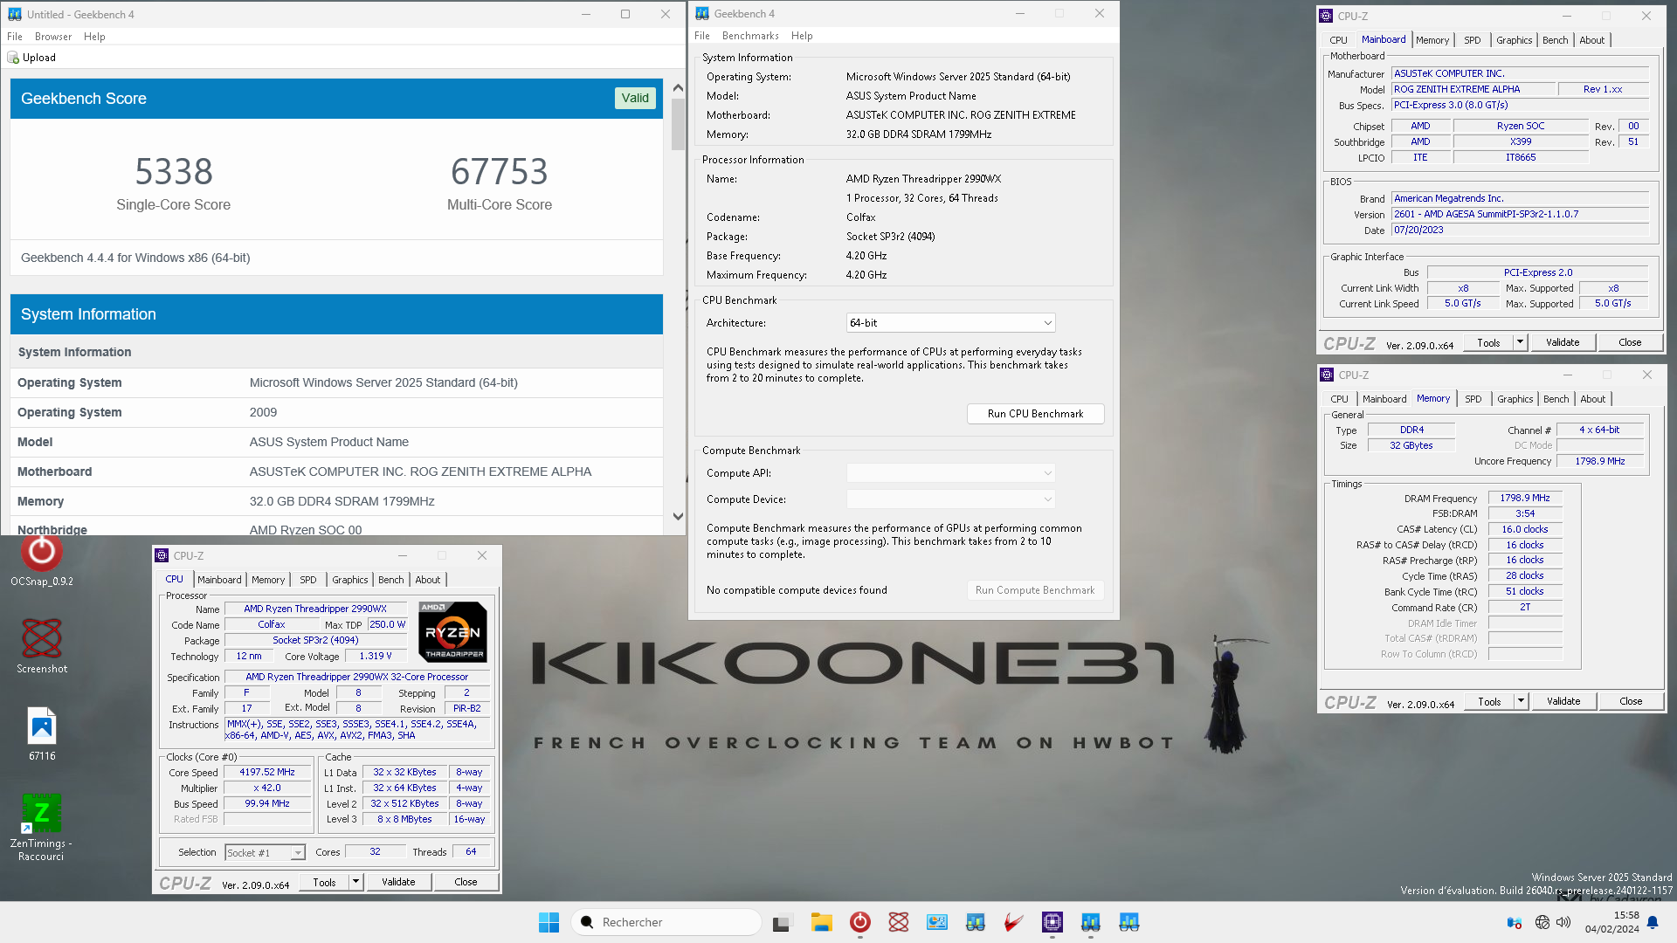Click the Multi-Core Score value 67753
The width and height of the screenshot is (1677, 943).
click(500, 171)
